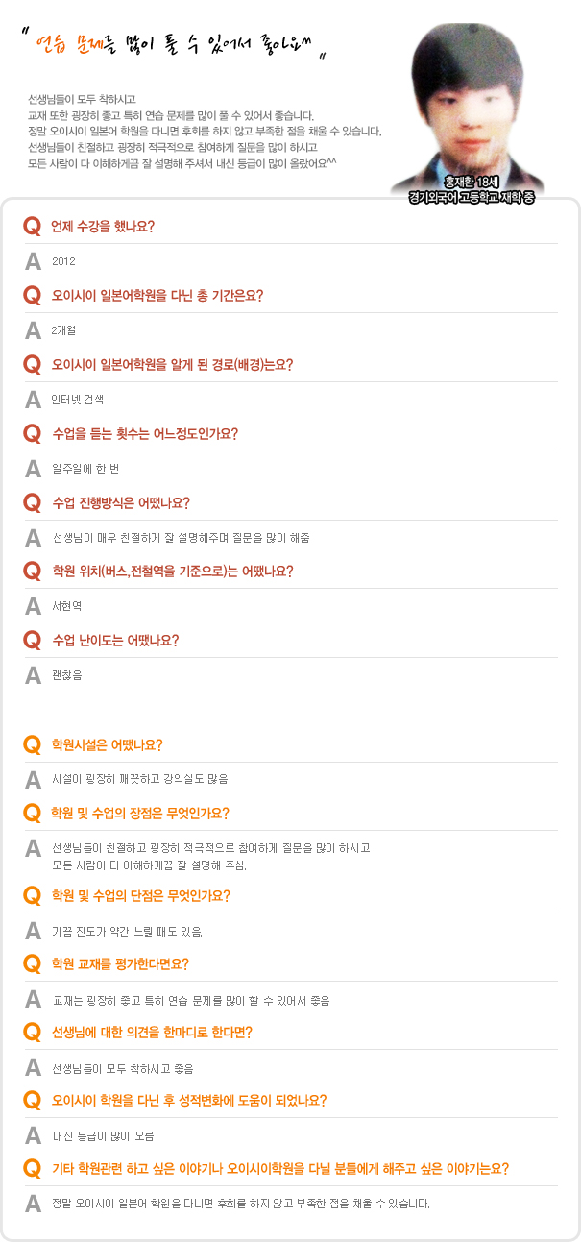581x1242 pixels.
Task: Select the A icon beside '인터넷 검색'
Action: coord(33,399)
